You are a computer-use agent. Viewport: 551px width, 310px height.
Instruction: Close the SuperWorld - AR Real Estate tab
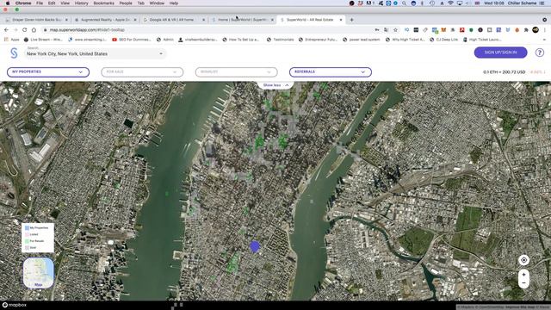tap(341, 20)
